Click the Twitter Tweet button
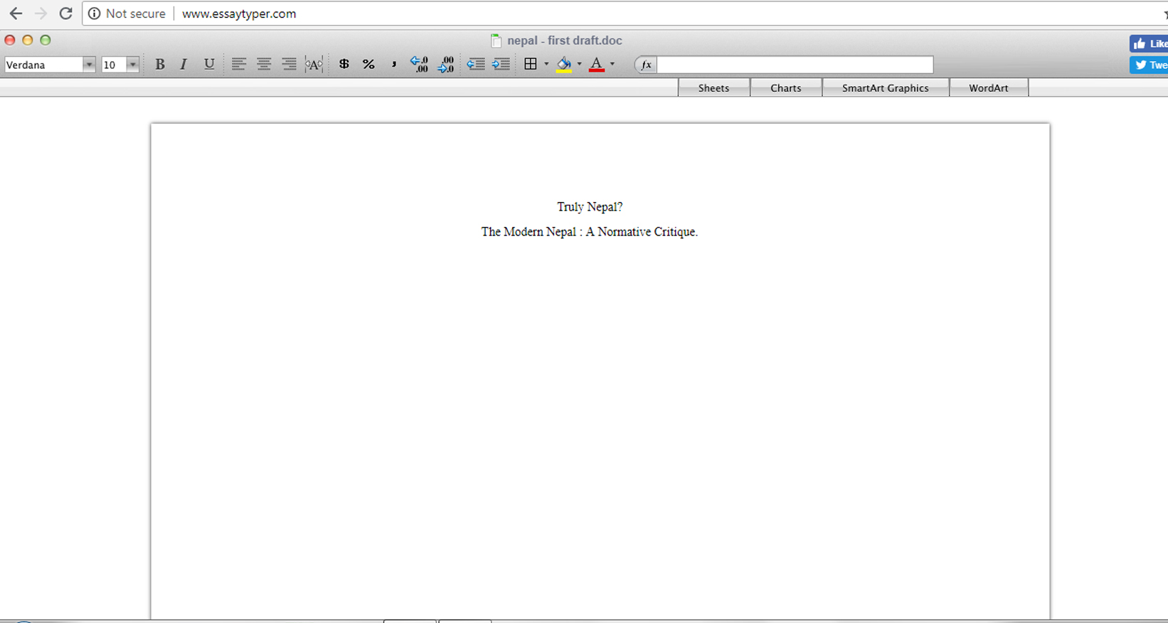 (1149, 65)
